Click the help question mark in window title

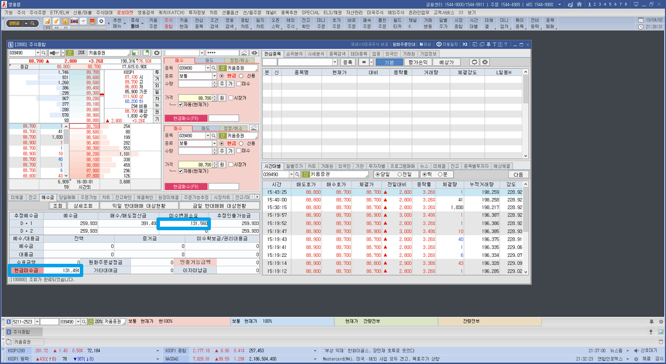(506, 44)
